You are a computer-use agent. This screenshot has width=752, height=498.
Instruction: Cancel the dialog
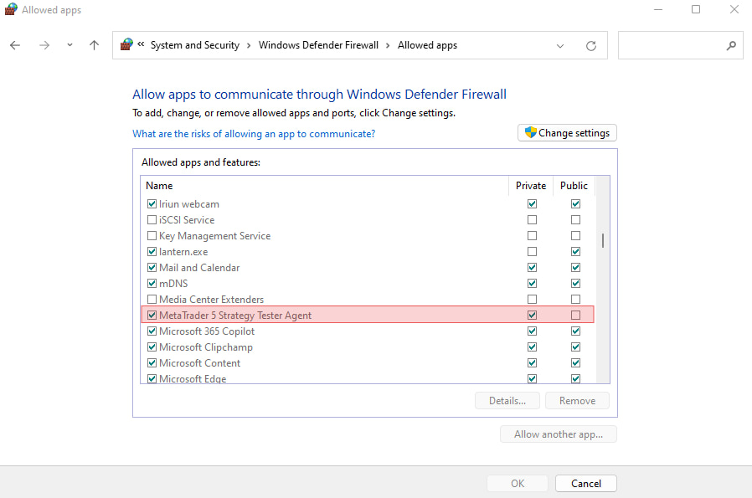click(585, 483)
